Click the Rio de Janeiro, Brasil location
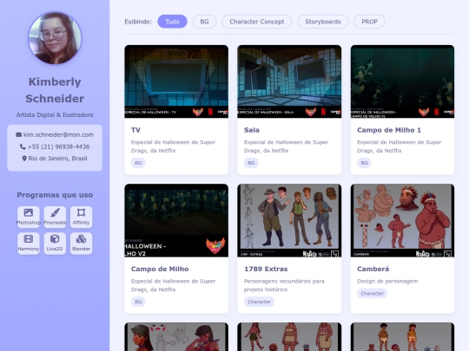Screen dimensions: 469x351 point(57,159)
